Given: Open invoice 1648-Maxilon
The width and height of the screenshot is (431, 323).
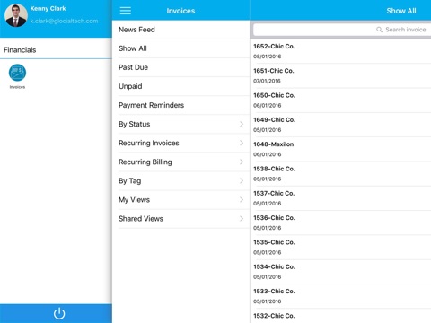Looking at the screenshot, I should click(x=340, y=149).
